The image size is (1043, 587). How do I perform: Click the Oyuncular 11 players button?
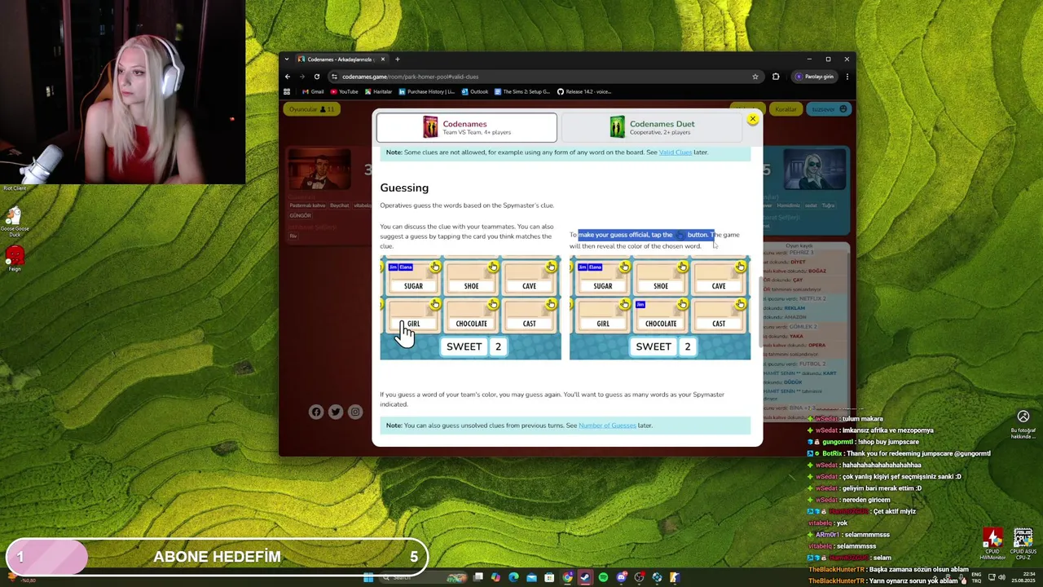point(312,109)
